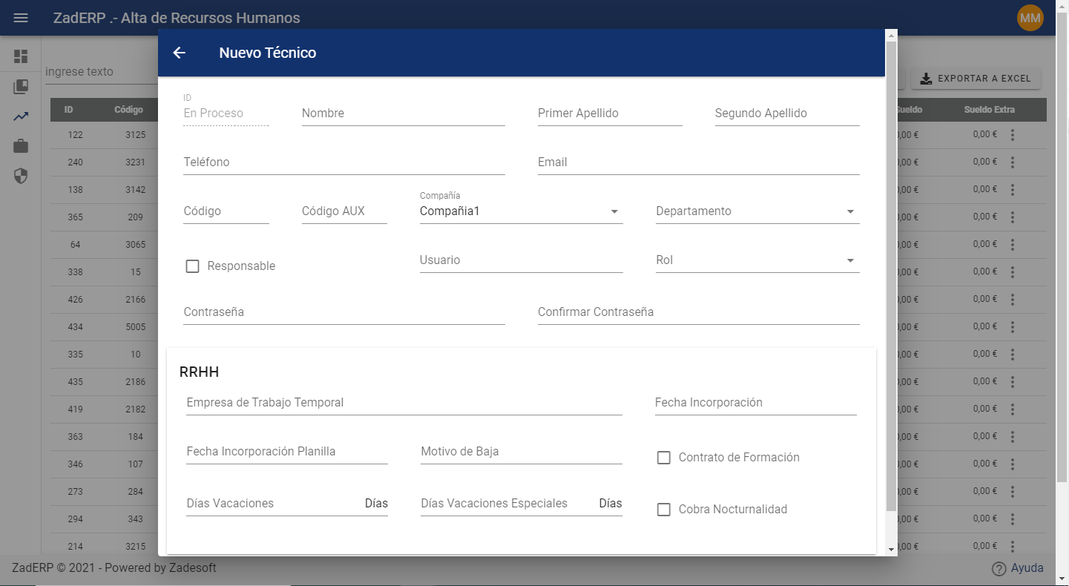
Task: Select table cell with code 3125
Action: click(135, 135)
